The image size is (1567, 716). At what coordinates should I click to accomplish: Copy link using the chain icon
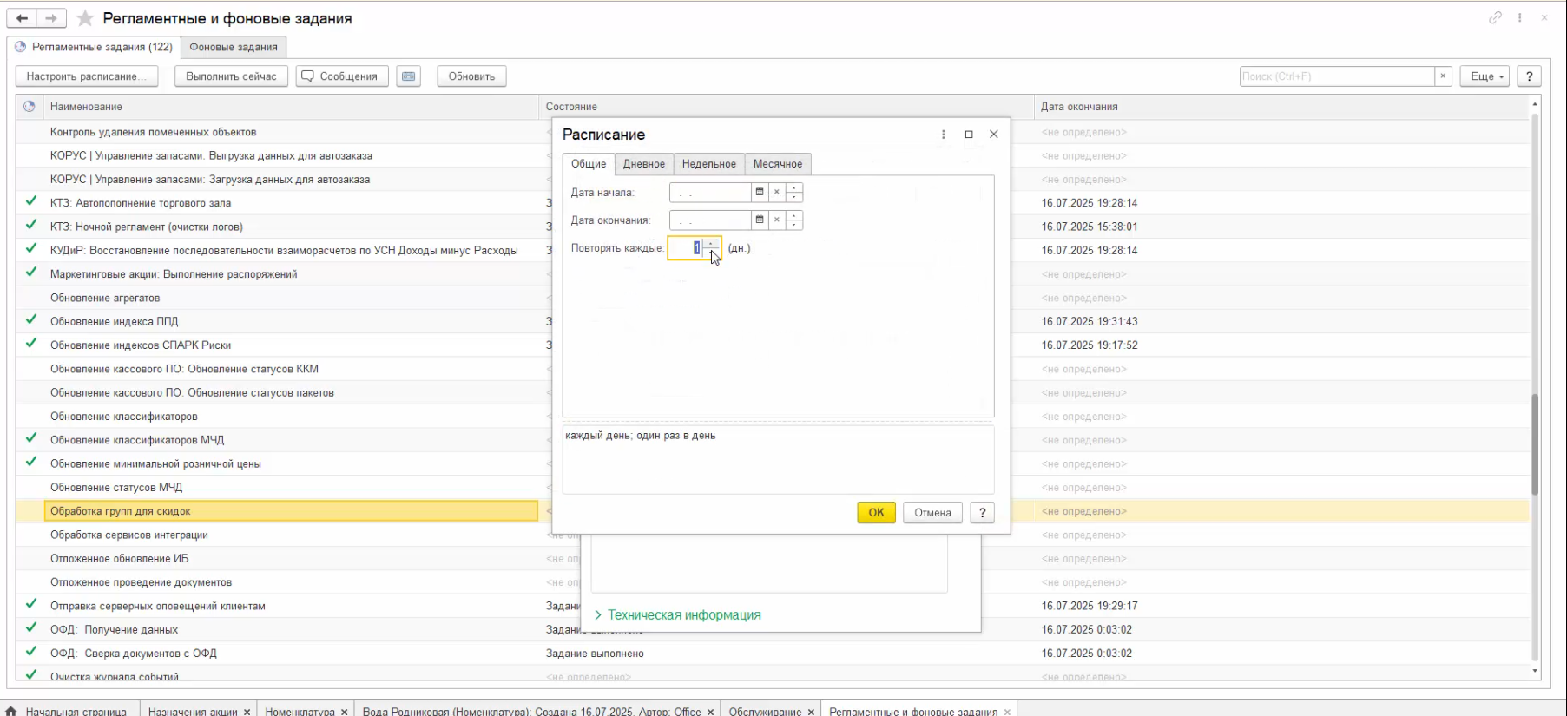tap(1495, 17)
